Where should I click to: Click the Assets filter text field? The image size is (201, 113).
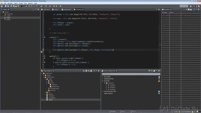pos(131,74)
